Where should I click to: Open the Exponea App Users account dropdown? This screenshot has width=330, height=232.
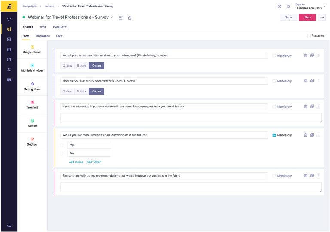coord(309,6)
